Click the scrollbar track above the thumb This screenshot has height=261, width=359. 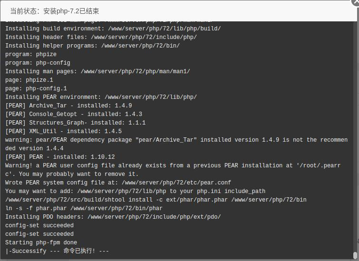pos(355,137)
